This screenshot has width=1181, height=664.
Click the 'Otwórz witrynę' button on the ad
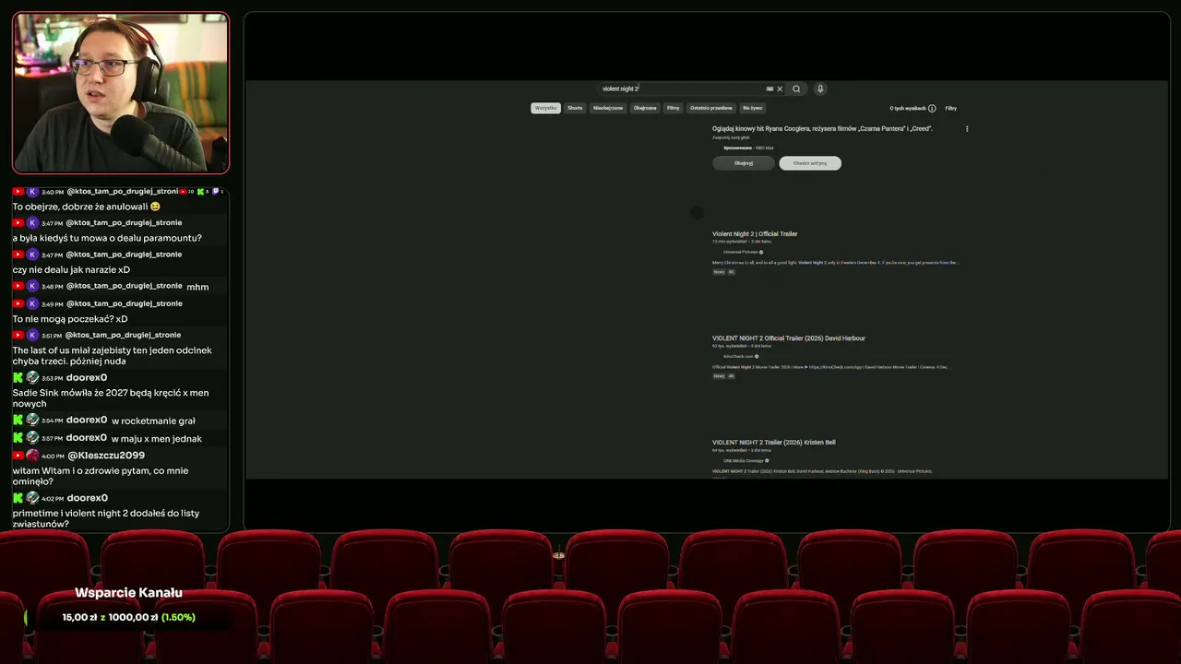(810, 163)
